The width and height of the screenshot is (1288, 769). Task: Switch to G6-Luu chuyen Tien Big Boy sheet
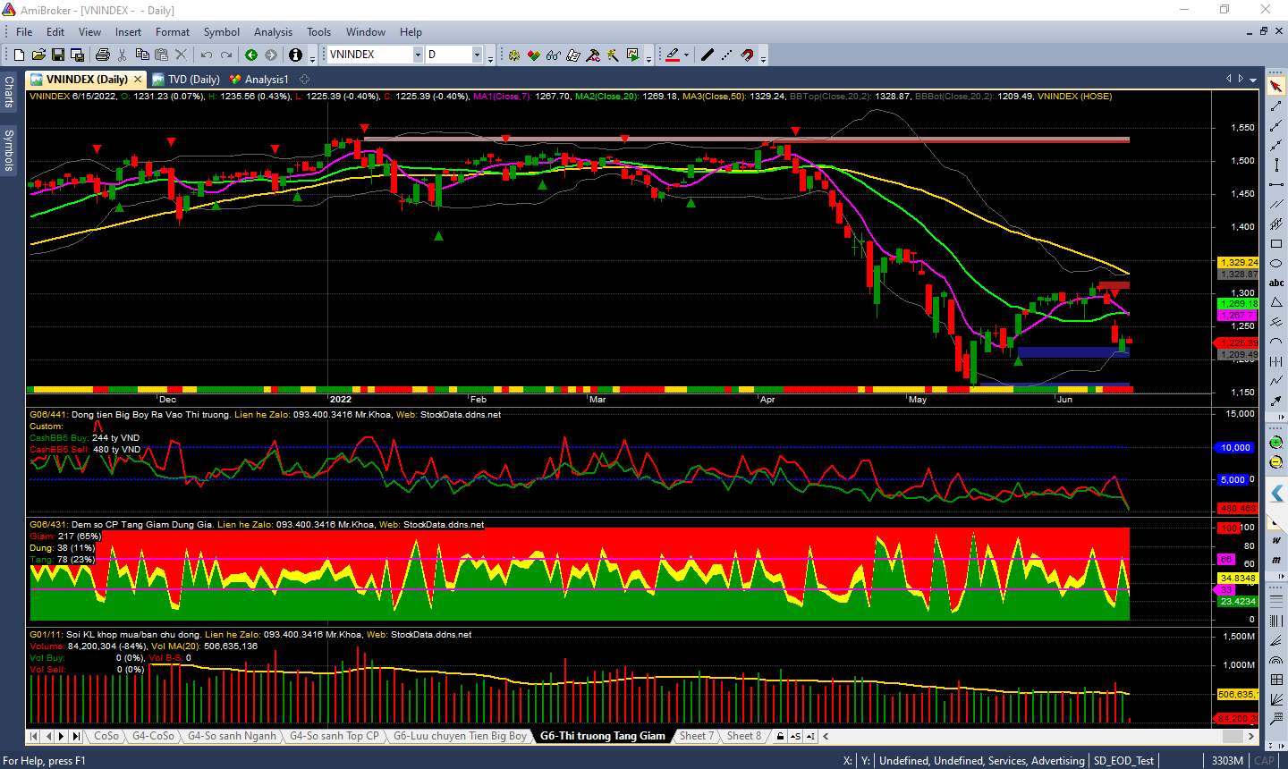click(460, 736)
